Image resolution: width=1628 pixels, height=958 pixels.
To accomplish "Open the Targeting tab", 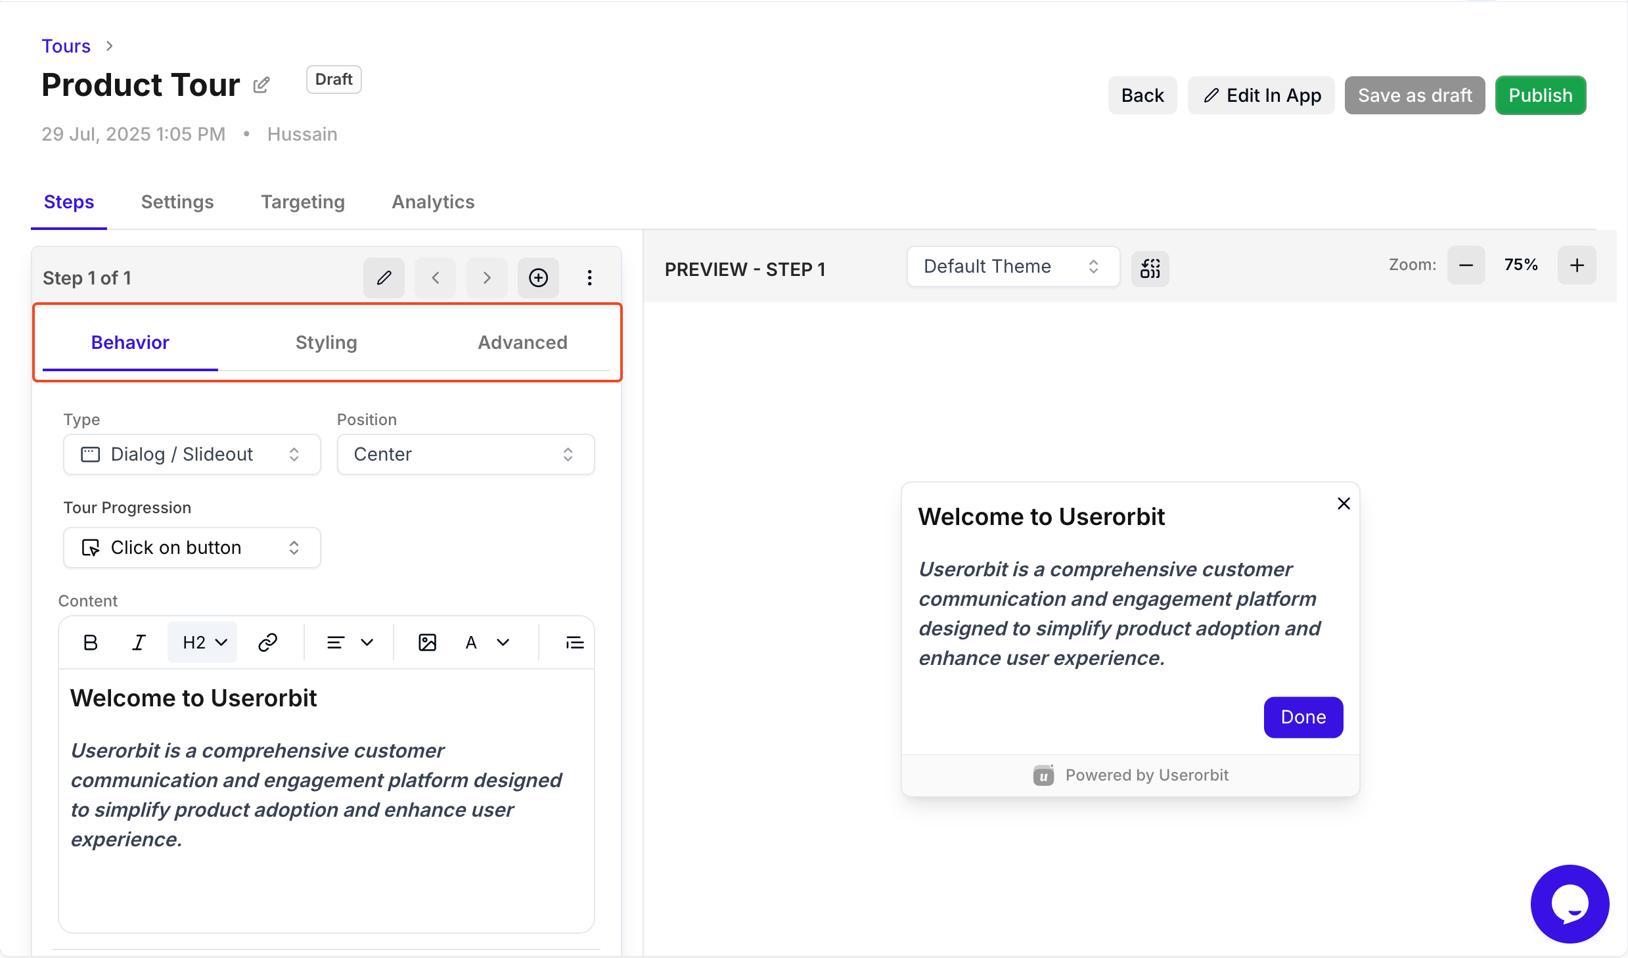I will [x=302, y=202].
